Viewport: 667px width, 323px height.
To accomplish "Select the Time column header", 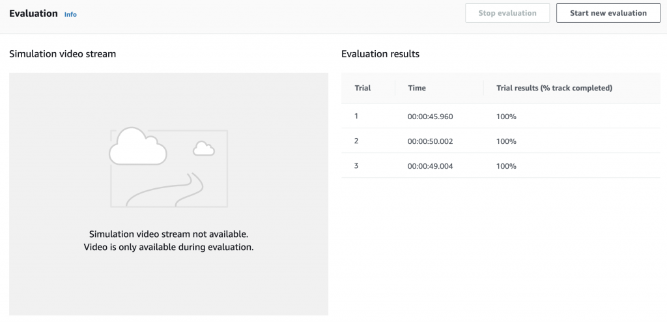I will click(417, 88).
